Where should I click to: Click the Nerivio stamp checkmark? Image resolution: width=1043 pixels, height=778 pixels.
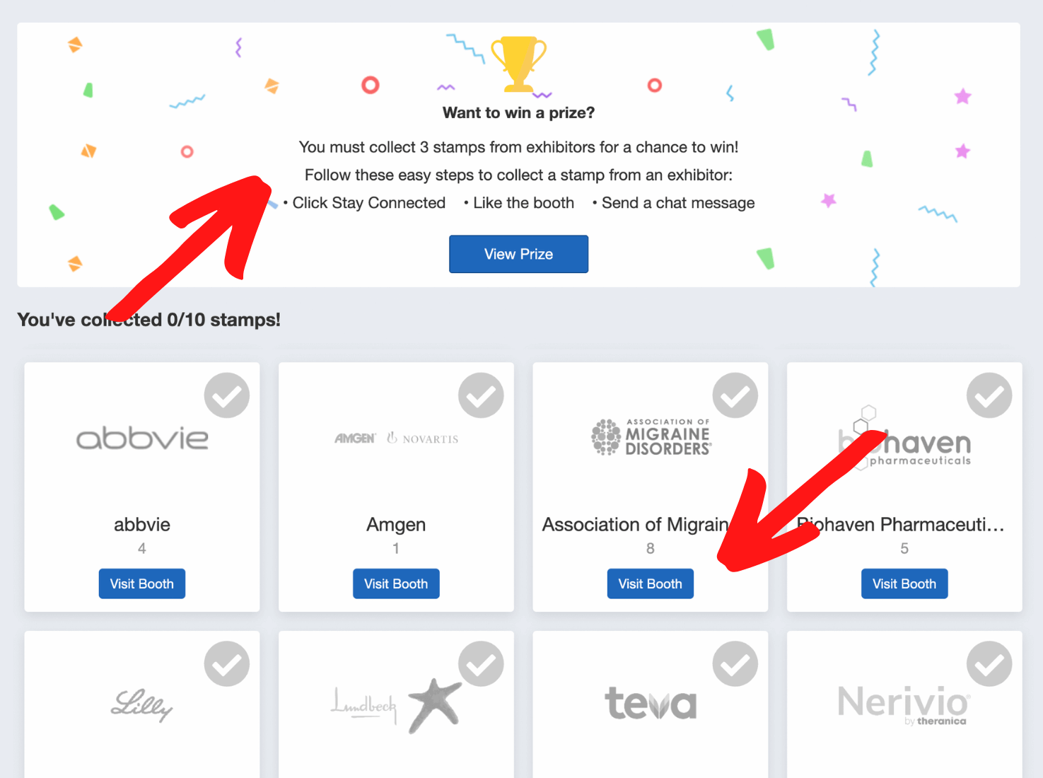pyautogui.click(x=989, y=663)
